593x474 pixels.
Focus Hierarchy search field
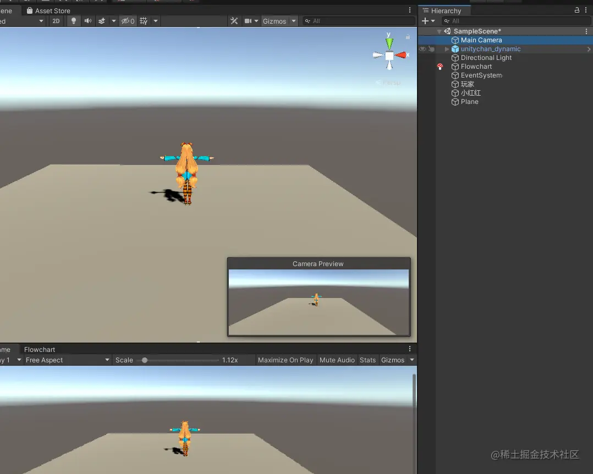(515, 21)
